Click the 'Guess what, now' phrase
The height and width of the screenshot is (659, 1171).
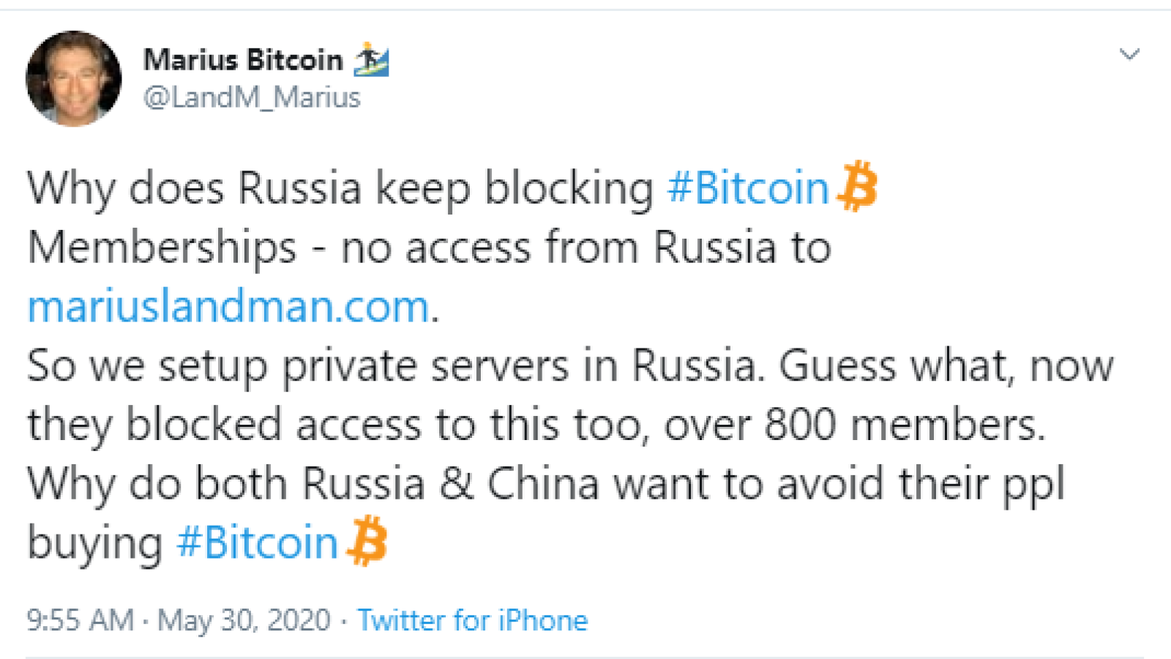[x=946, y=365]
